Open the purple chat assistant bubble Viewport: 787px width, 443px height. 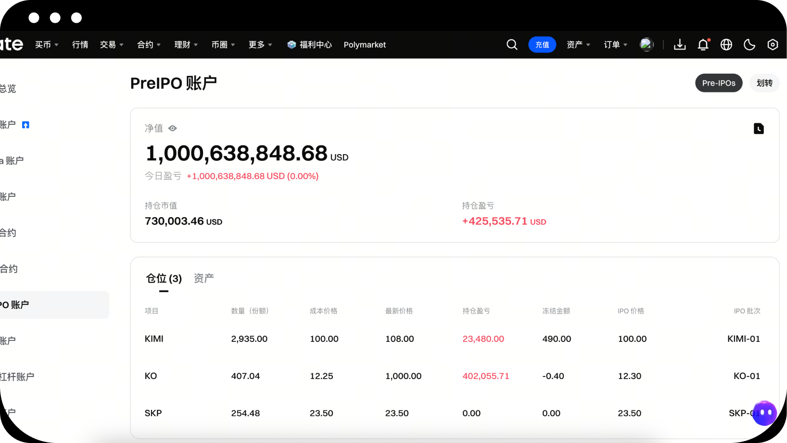(765, 413)
